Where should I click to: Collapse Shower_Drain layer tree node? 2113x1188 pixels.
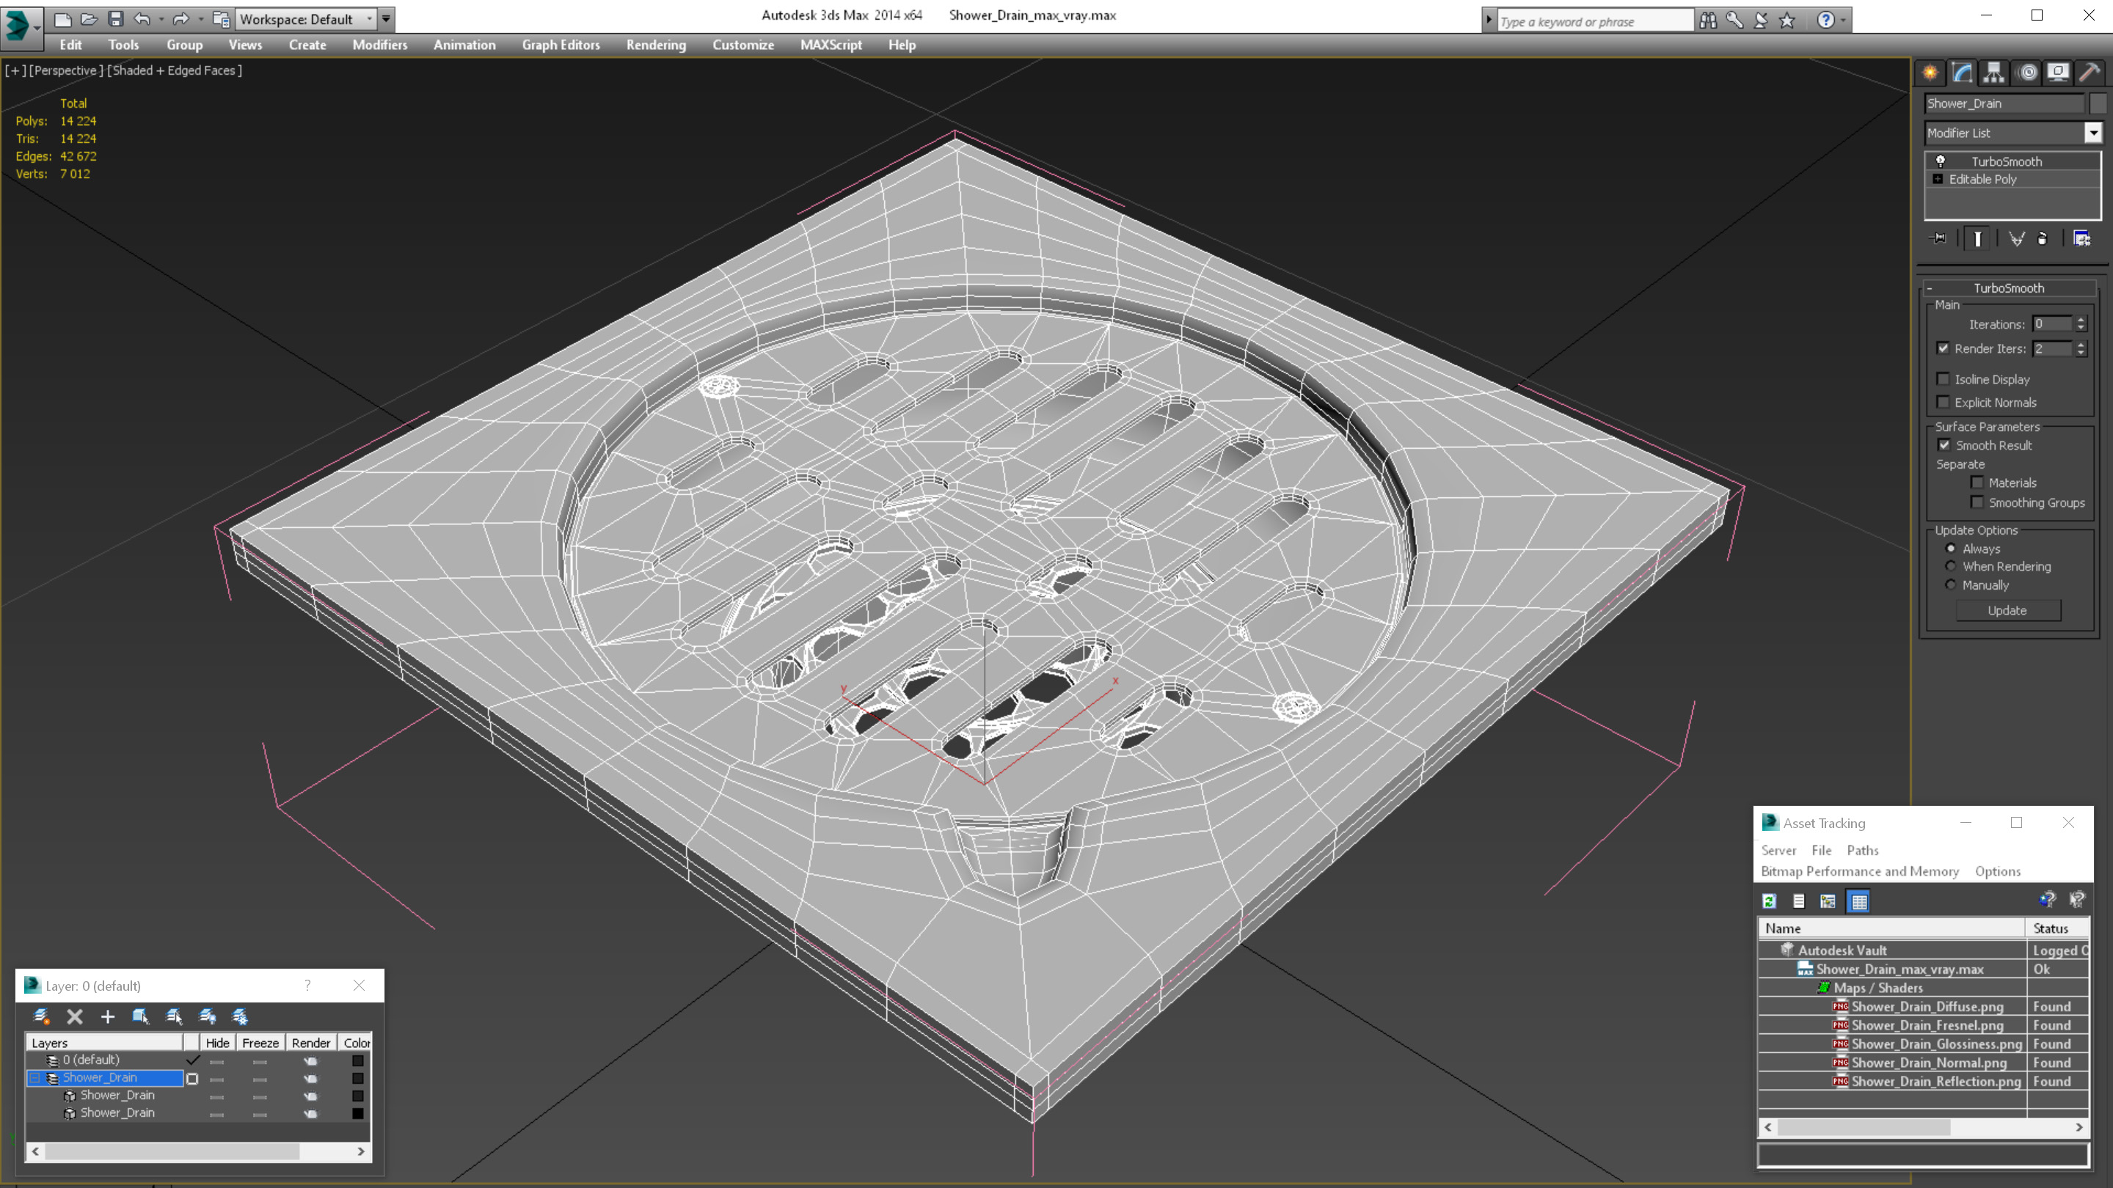click(x=34, y=1078)
